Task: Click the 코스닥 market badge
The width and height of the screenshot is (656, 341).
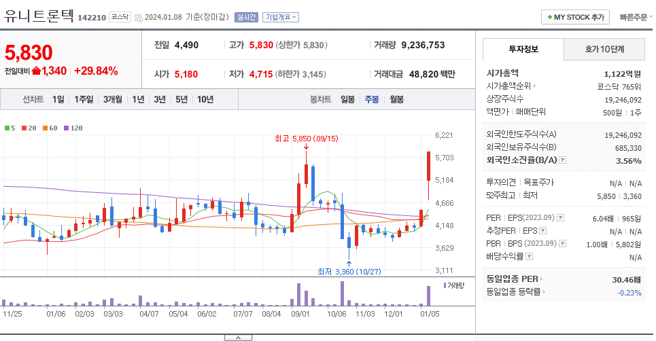Action: tap(120, 17)
